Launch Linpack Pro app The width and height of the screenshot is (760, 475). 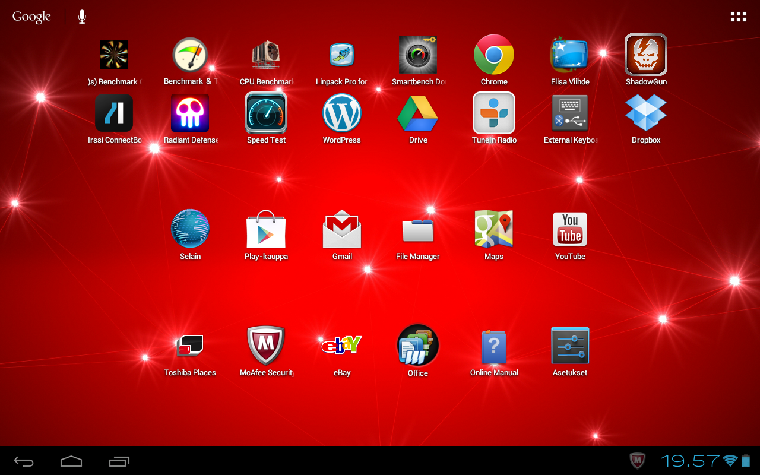click(x=342, y=55)
